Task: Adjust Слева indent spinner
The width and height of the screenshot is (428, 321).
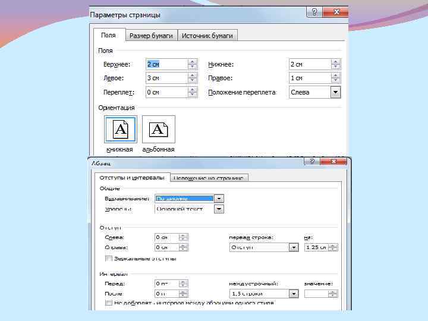Action: (x=184, y=237)
